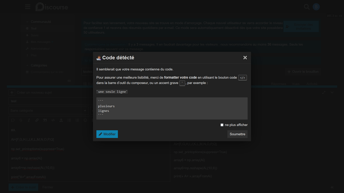Open the search magnifier icon
The image size is (344, 193).
pos(307,7)
